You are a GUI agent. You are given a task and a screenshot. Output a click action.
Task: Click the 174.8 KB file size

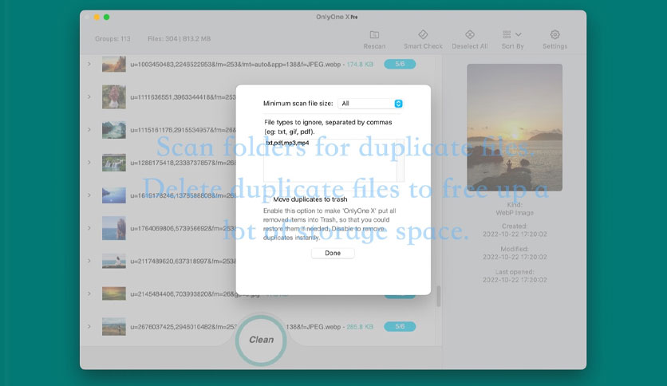click(360, 64)
